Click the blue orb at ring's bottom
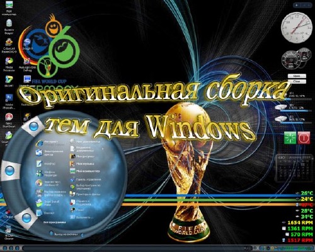This screenshot has height=252, width=315. coord(26,218)
